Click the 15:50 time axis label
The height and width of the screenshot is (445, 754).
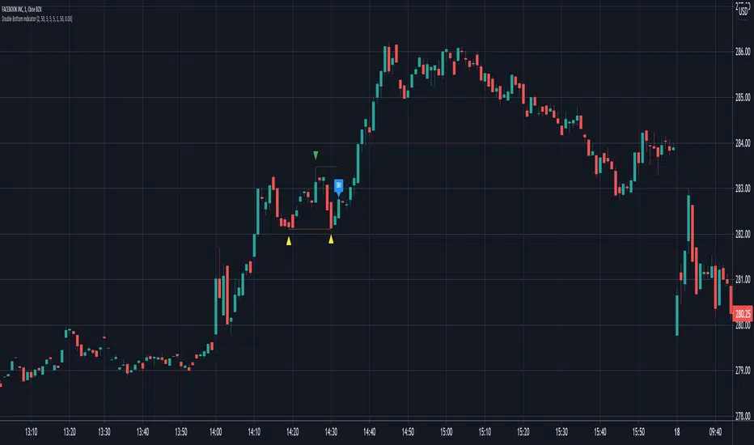coord(638,432)
